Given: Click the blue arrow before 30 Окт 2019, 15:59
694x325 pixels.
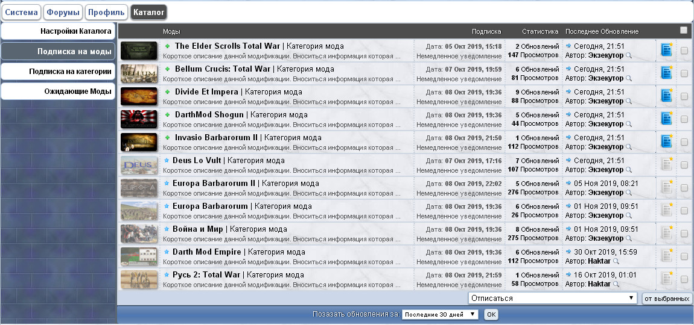Looking at the screenshot, I should click(x=568, y=252).
